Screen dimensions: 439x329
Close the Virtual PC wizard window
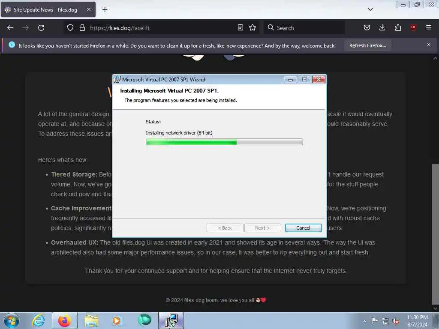[x=319, y=80]
